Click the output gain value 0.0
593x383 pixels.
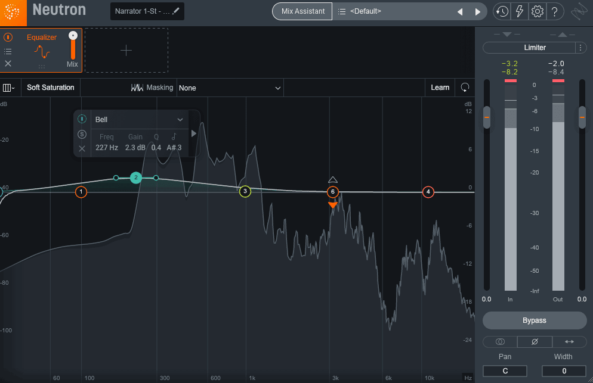click(x=582, y=299)
